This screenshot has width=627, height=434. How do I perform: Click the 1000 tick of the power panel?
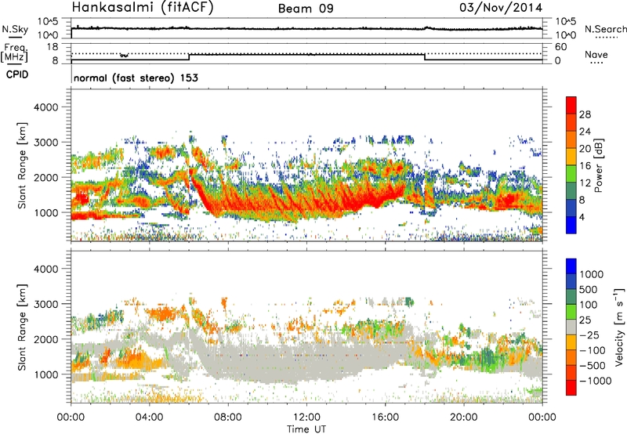[x=45, y=212]
